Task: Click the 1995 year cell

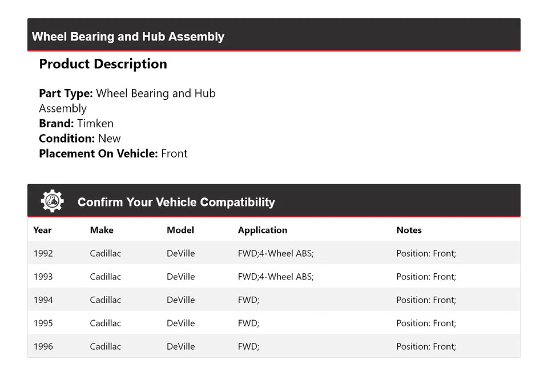Action: pyautogui.click(x=43, y=323)
